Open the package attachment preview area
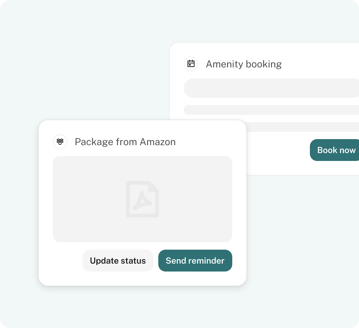This screenshot has height=328, width=359. pos(143,199)
